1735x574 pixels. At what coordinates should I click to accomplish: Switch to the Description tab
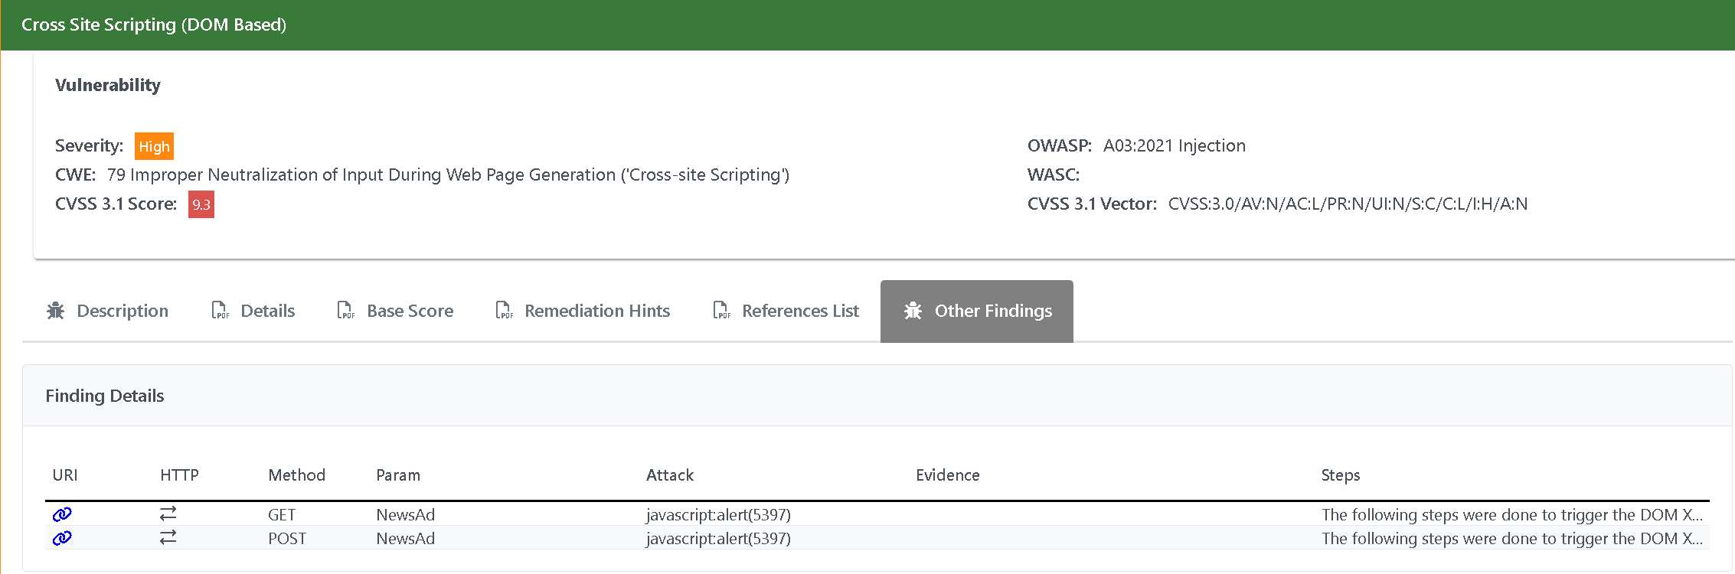click(x=123, y=311)
